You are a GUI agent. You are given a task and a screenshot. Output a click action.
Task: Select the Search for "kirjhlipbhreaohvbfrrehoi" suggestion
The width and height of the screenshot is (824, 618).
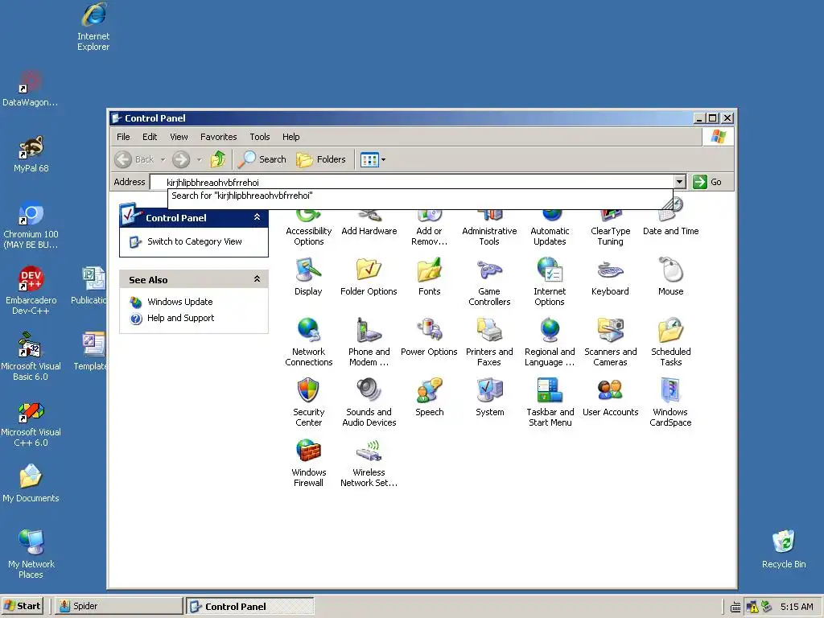(x=420, y=196)
